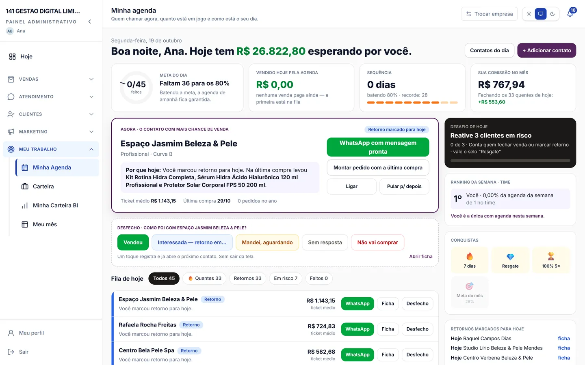Click the Meu perfil user icon
The width and height of the screenshot is (585, 365).
tap(11, 333)
